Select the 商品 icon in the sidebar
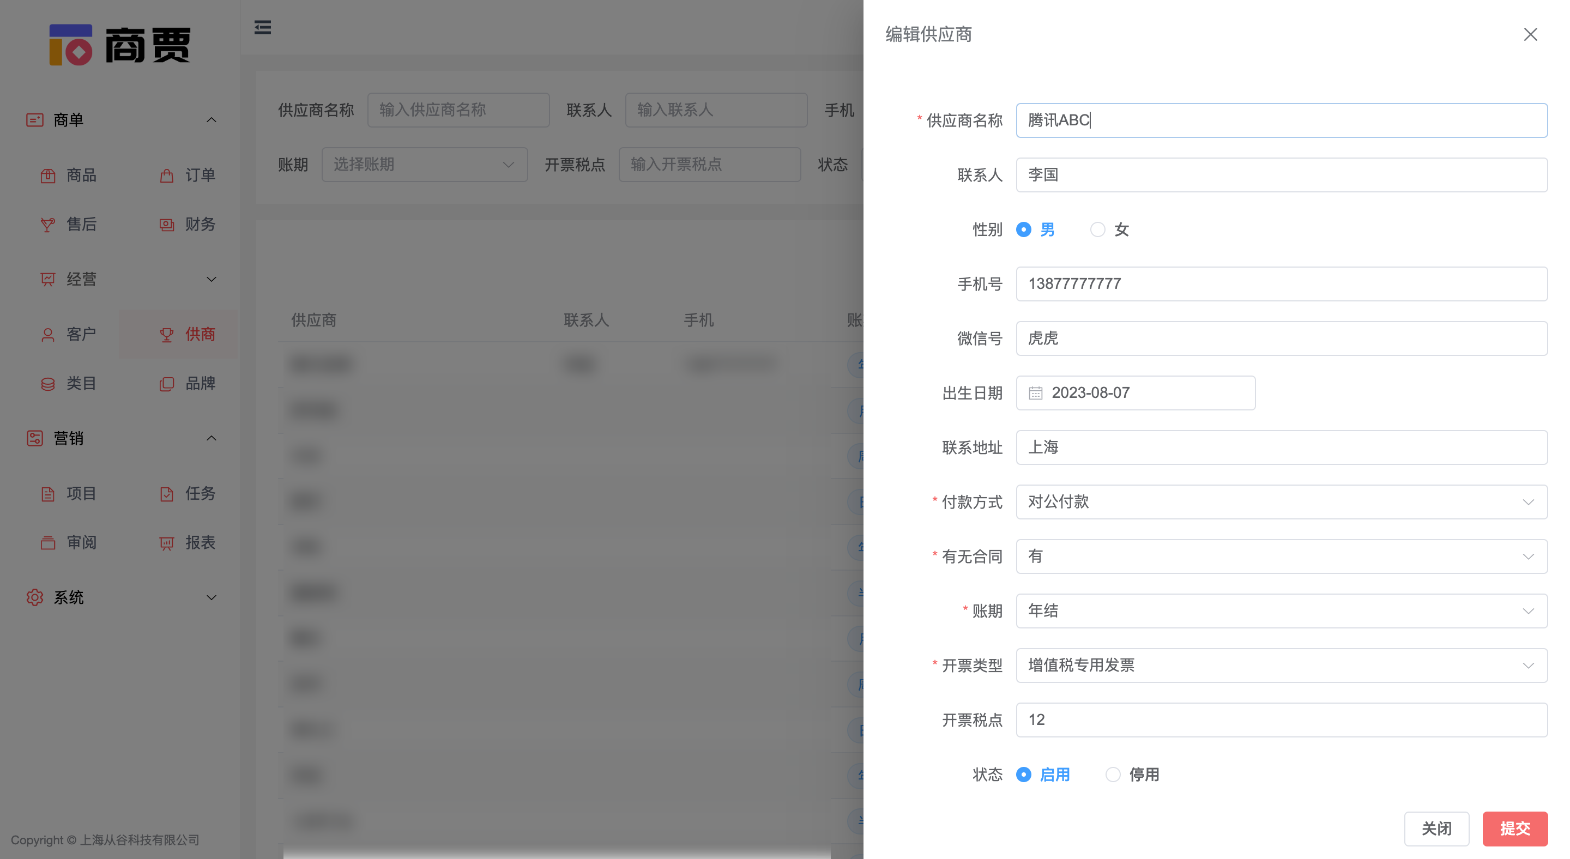The width and height of the screenshot is (1570, 859). coord(48,176)
